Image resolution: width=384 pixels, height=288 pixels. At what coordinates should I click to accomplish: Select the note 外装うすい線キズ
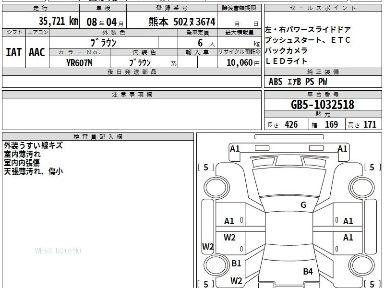(33, 145)
